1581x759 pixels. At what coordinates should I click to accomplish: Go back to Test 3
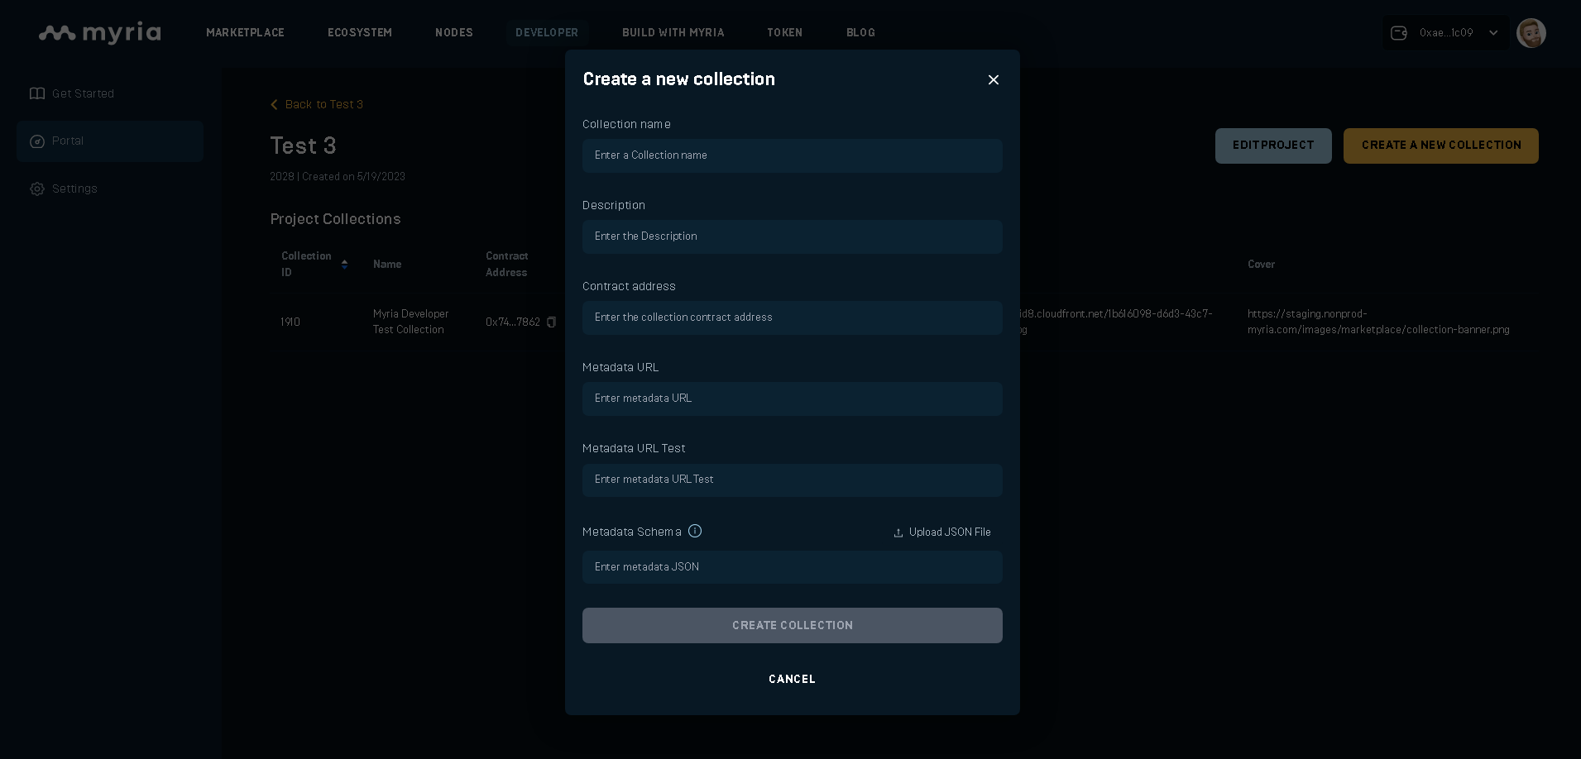(x=324, y=104)
